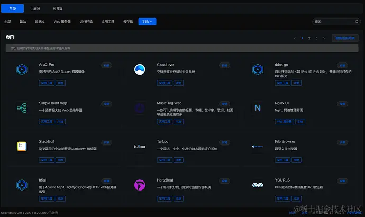Click the Music Tag Web title

[169, 103]
